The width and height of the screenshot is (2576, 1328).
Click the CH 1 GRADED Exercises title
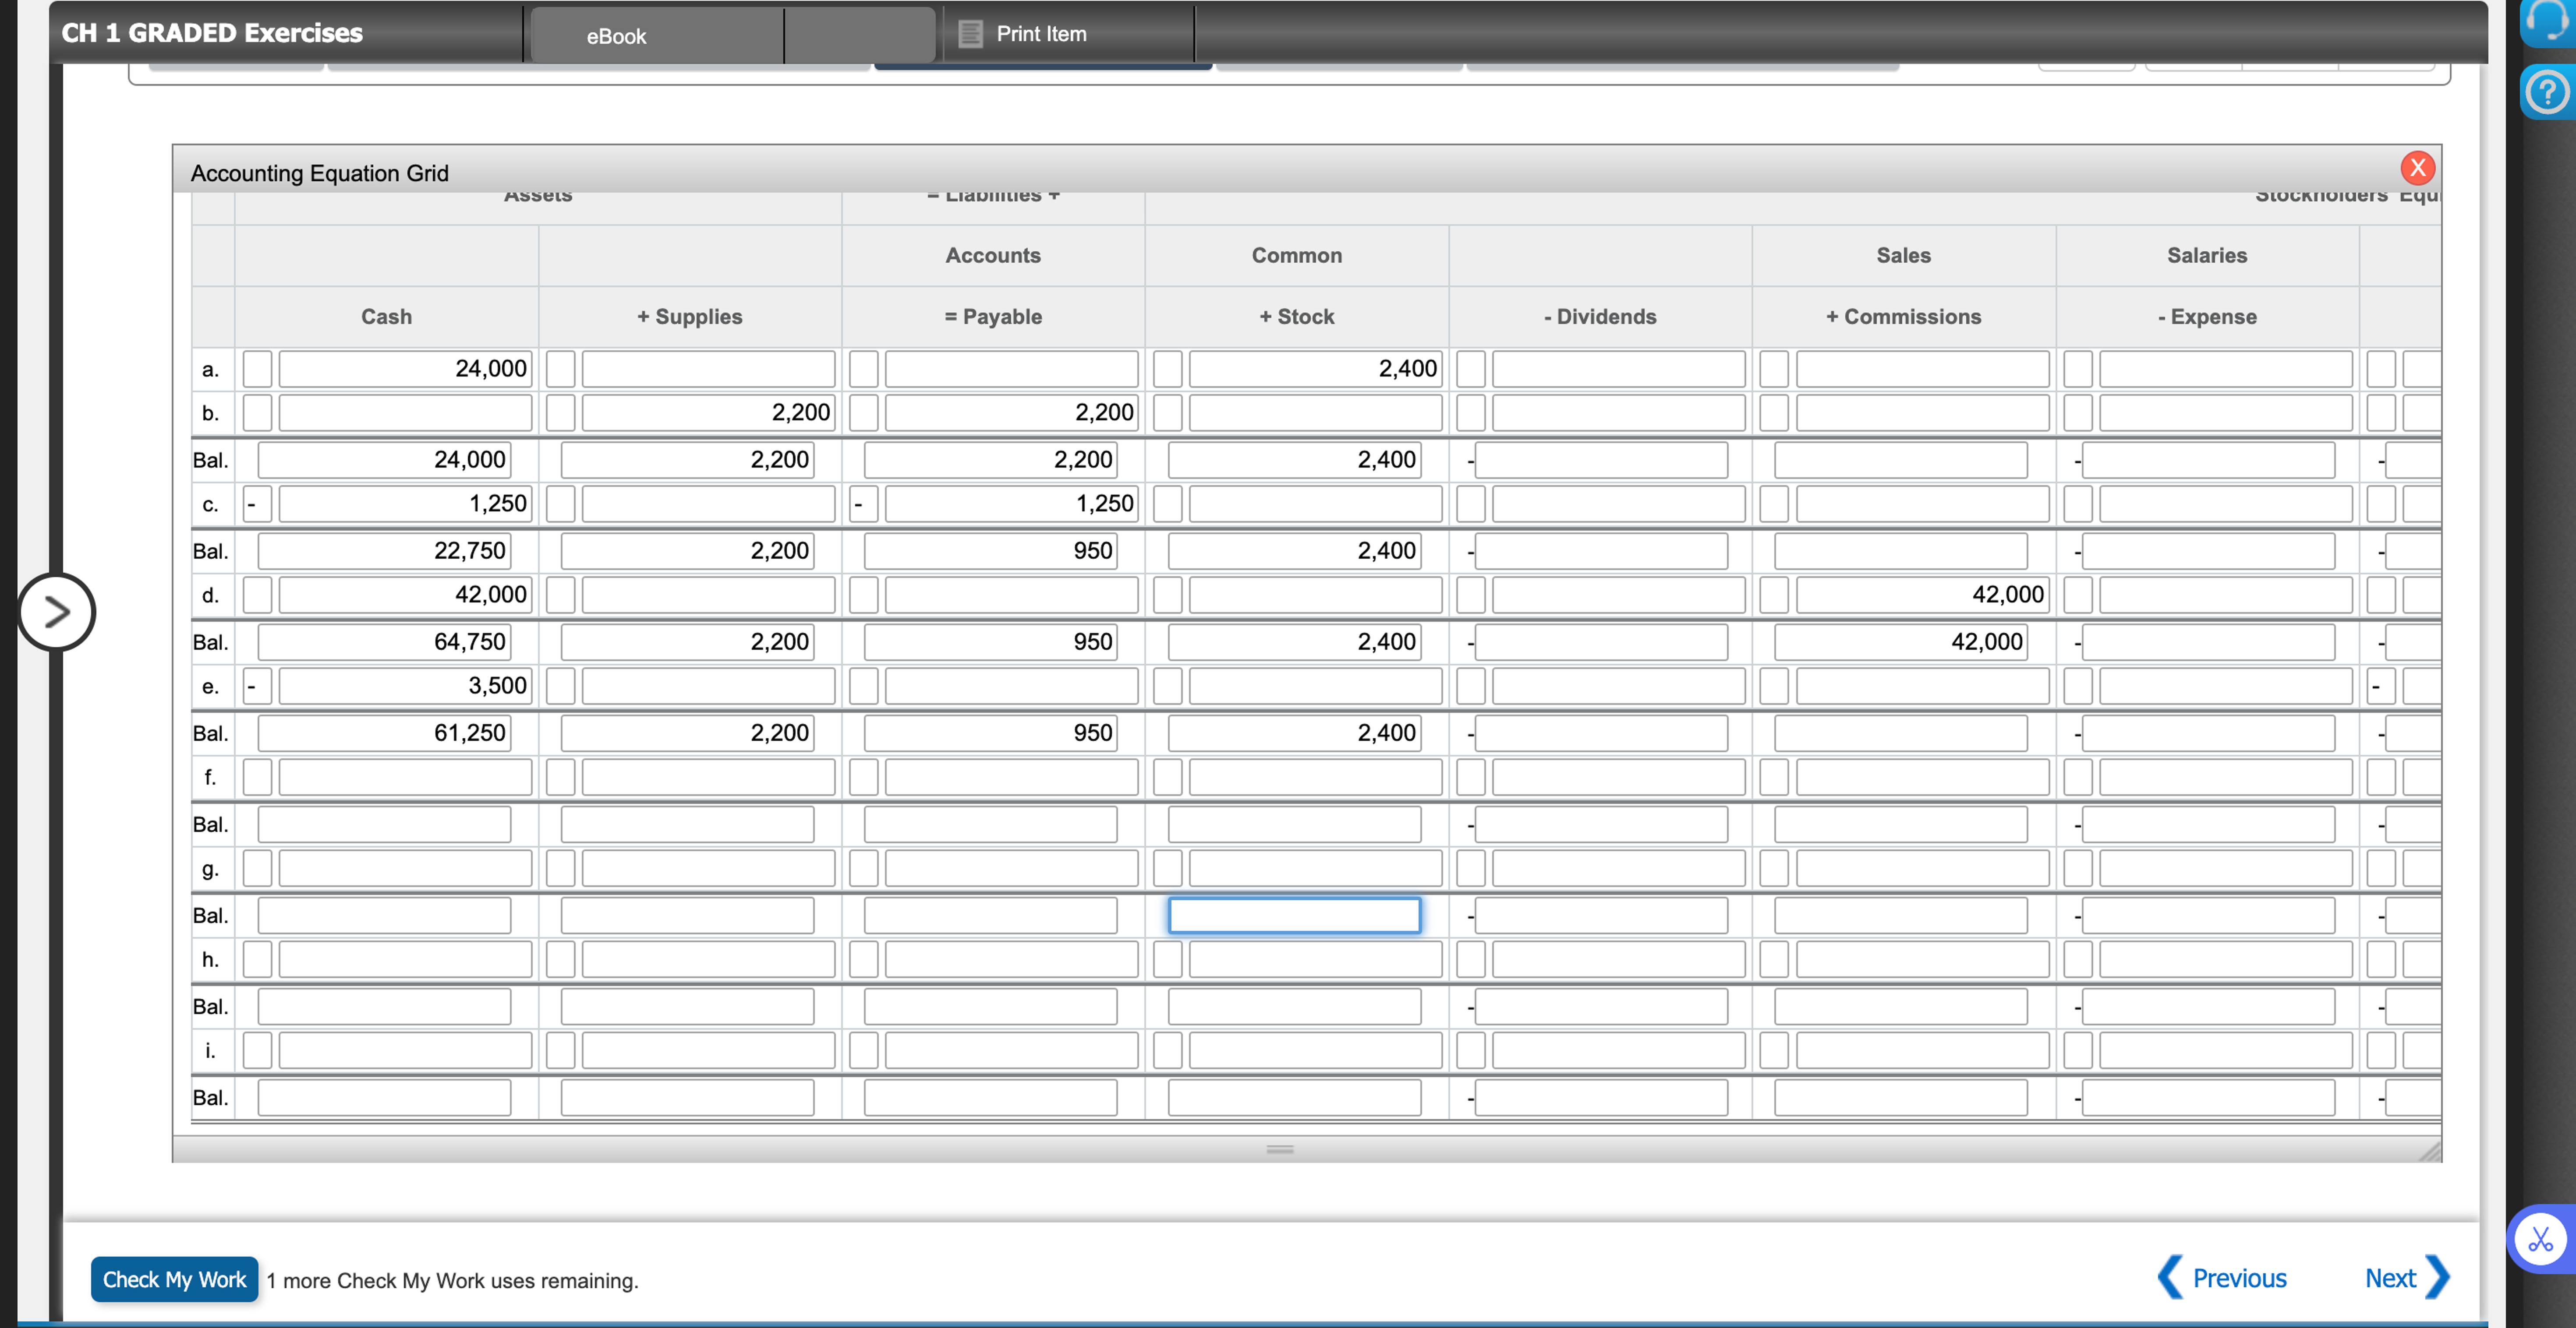212,33
